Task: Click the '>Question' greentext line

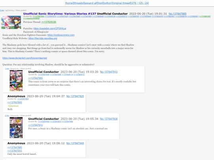Action: pos(13,106)
